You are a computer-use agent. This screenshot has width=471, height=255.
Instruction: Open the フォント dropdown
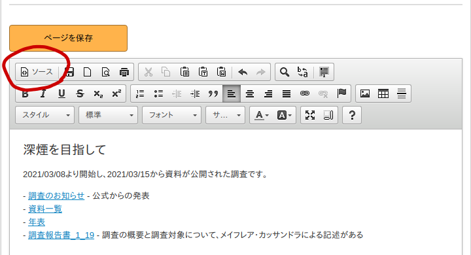171,115
